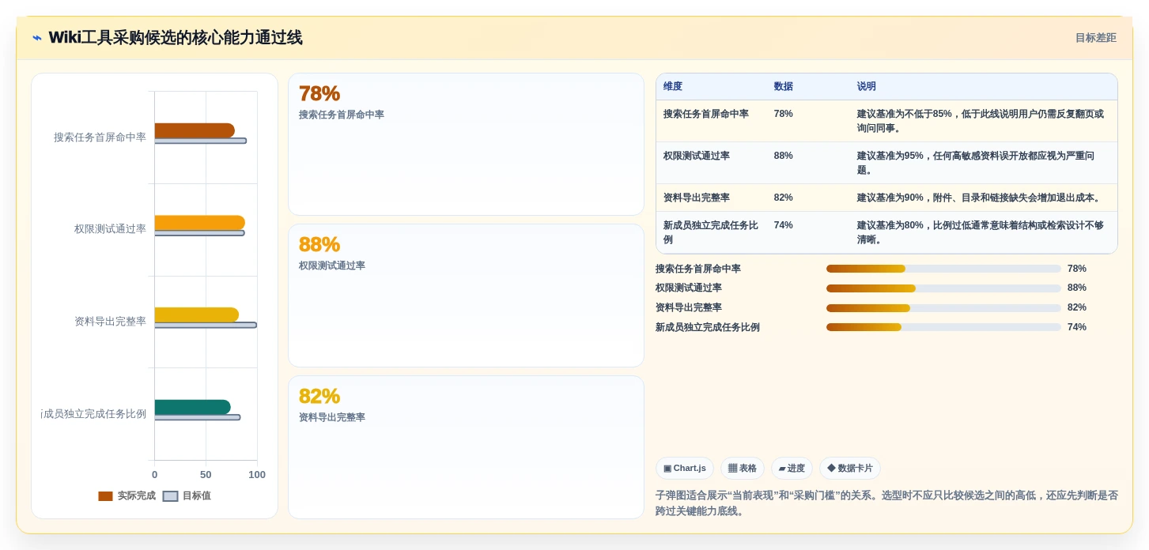Viewport: 1149px width, 550px height.
Task: Click the 新成员独立完成任务比例 progress bar
Action: point(943,327)
